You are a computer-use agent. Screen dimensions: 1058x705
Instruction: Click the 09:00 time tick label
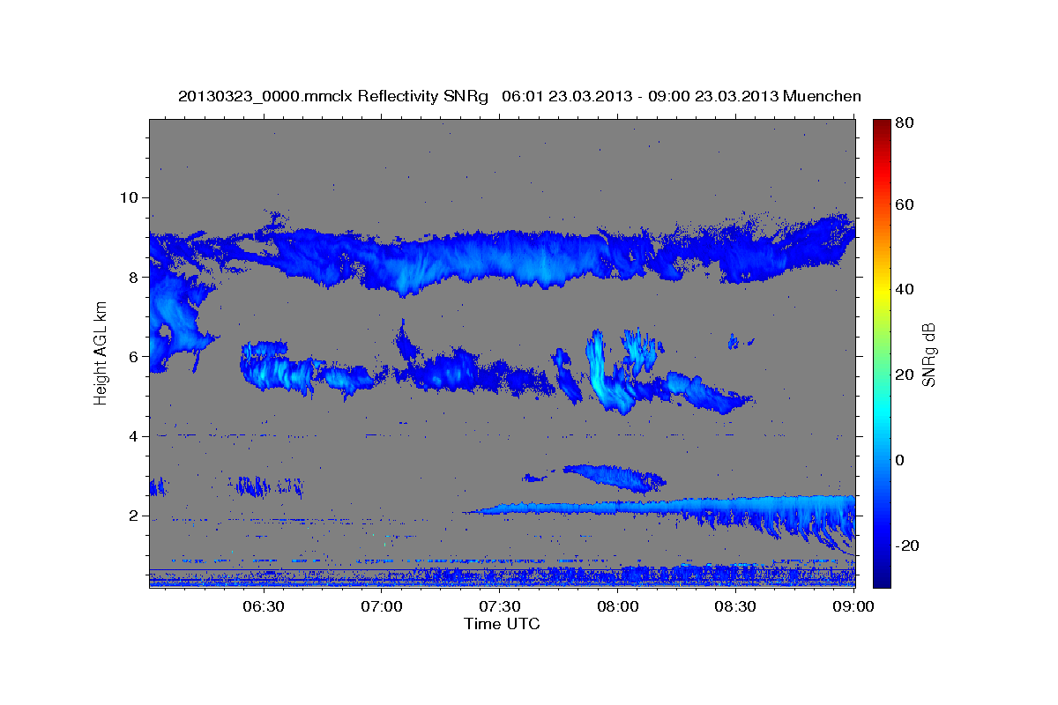click(853, 606)
